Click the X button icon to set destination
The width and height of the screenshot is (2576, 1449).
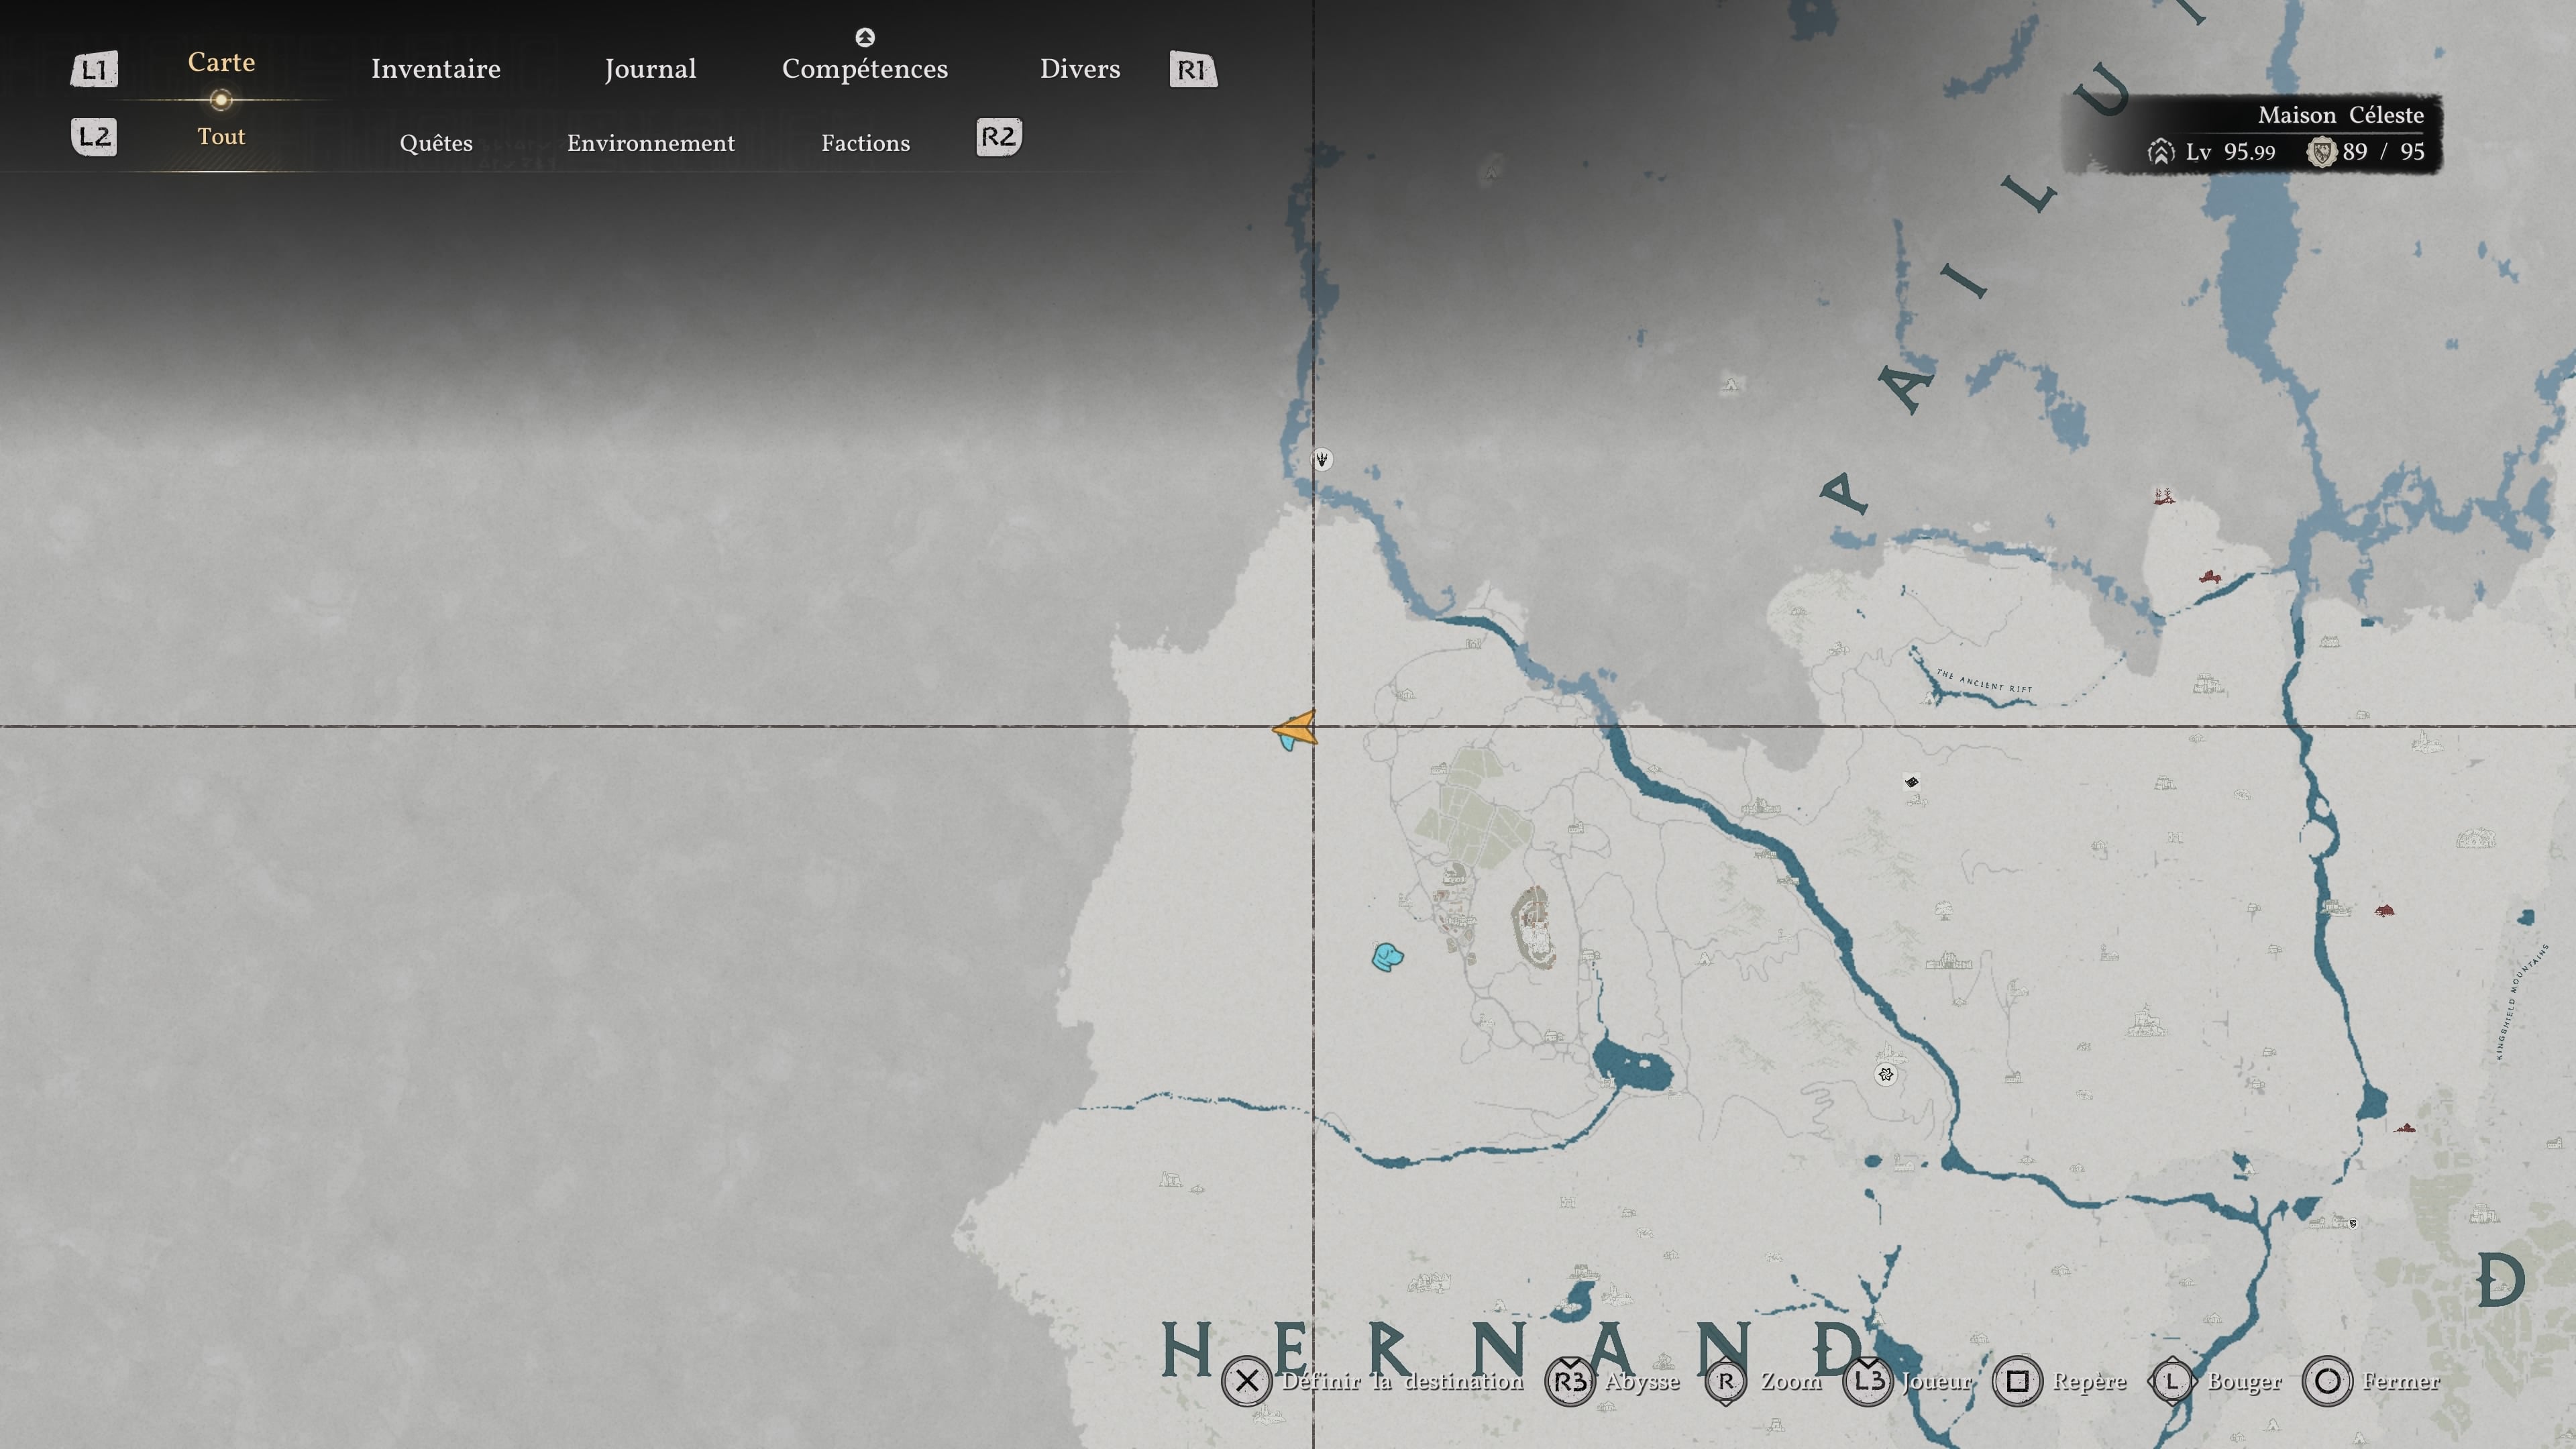(x=1246, y=1381)
